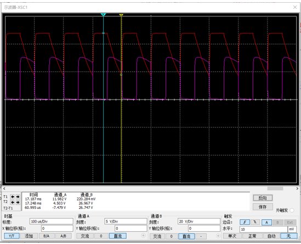The width and height of the screenshot is (301, 244).
Task: Click the X axis offset field
Action: point(57,228)
